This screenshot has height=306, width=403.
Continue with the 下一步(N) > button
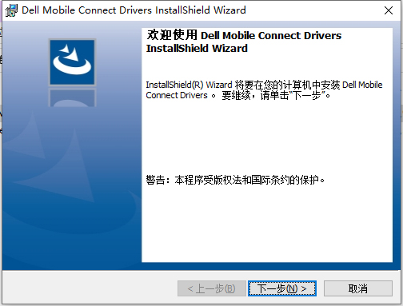point(282,288)
